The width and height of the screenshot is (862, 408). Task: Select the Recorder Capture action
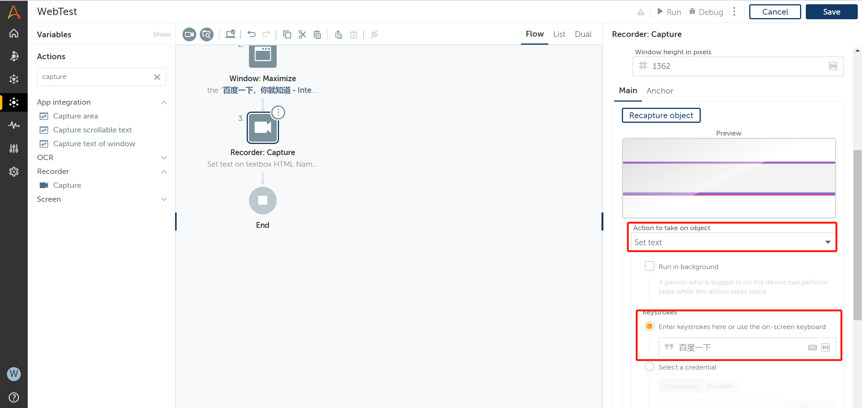pos(67,186)
